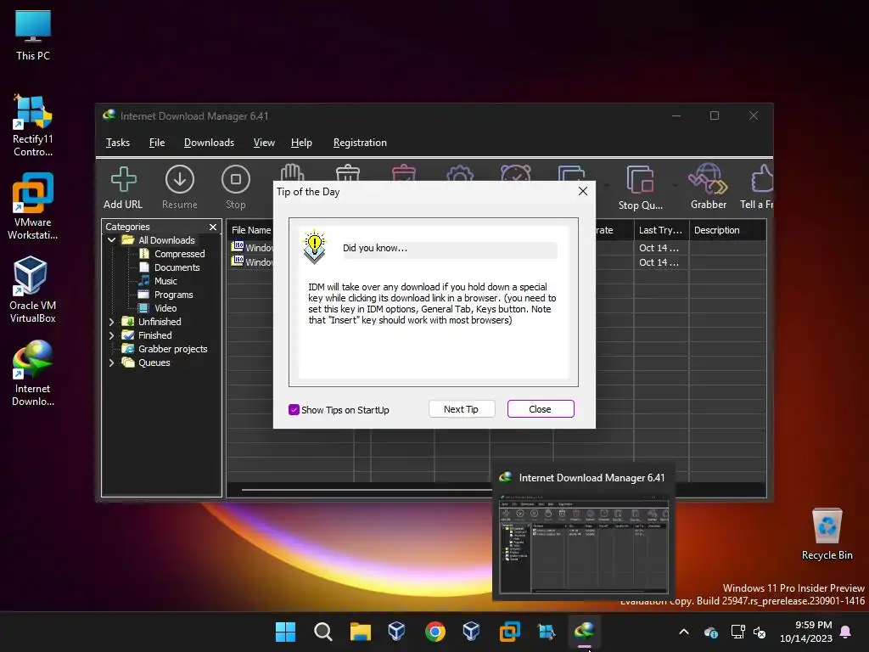Click the horizontal scrollbar of download list
869x652 pixels.
click(366, 490)
